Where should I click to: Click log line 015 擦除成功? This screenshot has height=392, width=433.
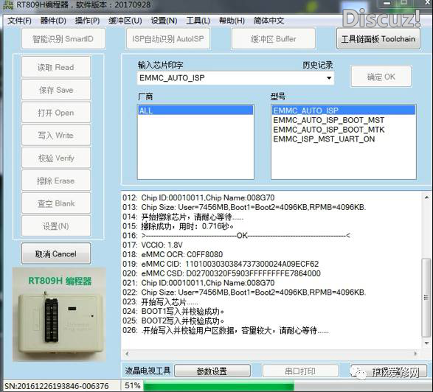pyautogui.click(x=179, y=226)
